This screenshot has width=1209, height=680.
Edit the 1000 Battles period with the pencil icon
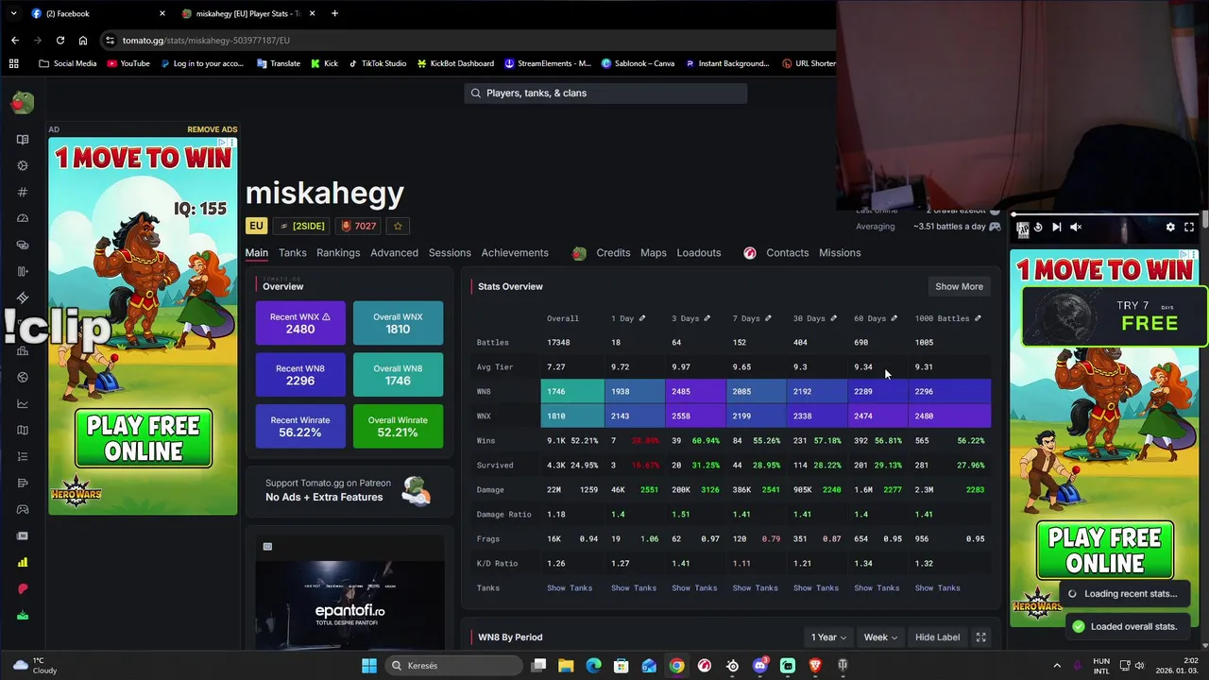point(978,318)
